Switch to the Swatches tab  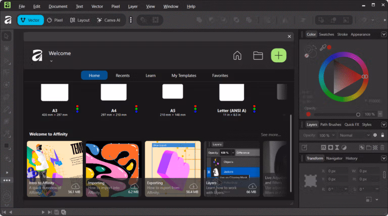pyautogui.click(x=326, y=34)
